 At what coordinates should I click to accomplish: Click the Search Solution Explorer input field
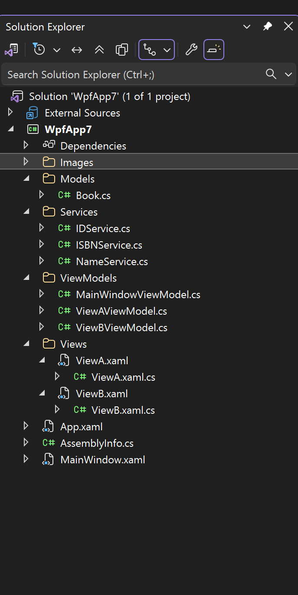coord(130,74)
